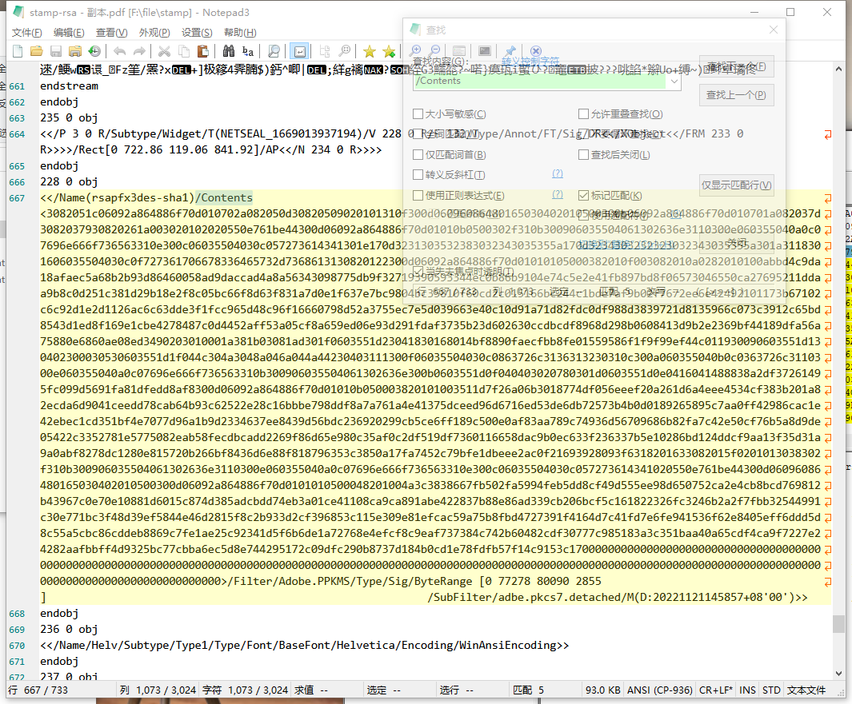Click the Cut scissors icon
Image resolution: width=852 pixels, height=704 pixels.
(x=164, y=52)
